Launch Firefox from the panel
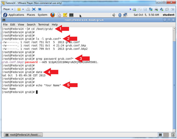Image resolution: width=177 pixels, height=139 pixels. [53, 15]
